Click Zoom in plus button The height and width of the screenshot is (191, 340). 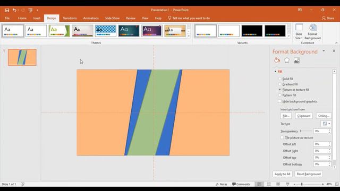(323, 184)
